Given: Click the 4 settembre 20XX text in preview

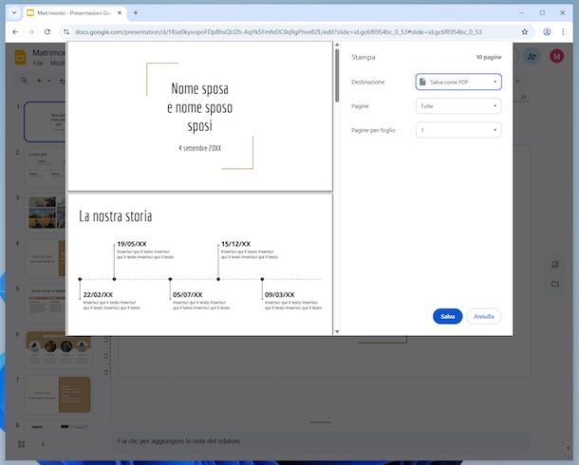Looking at the screenshot, I should (199, 148).
